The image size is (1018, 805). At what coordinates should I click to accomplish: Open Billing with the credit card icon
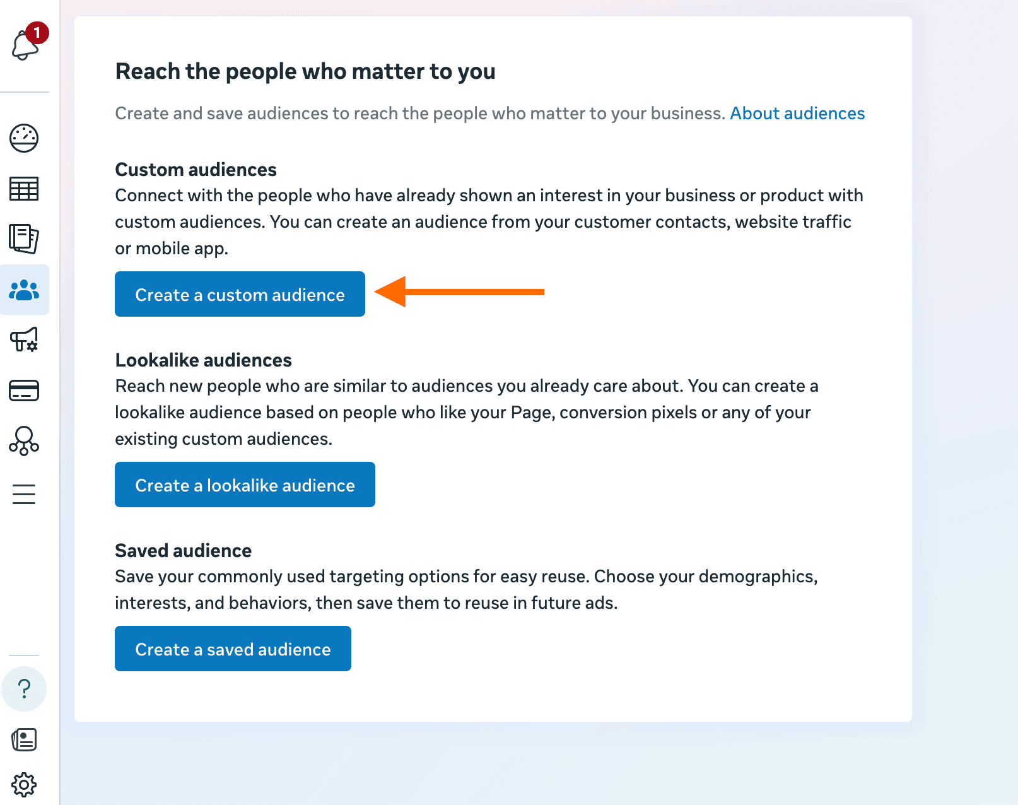pyautogui.click(x=24, y=391)
